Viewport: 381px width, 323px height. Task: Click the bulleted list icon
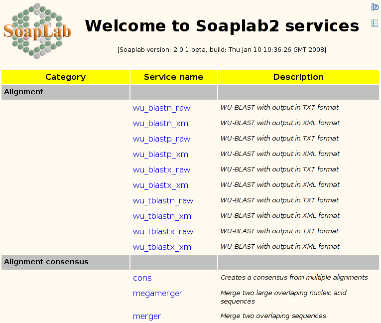[x=375, y=23]
